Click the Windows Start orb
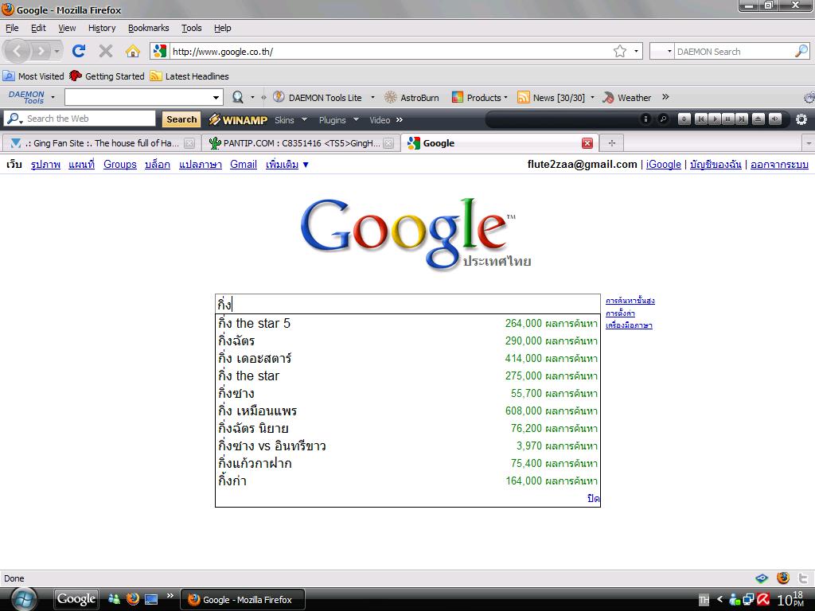 [x=23, y=599]
